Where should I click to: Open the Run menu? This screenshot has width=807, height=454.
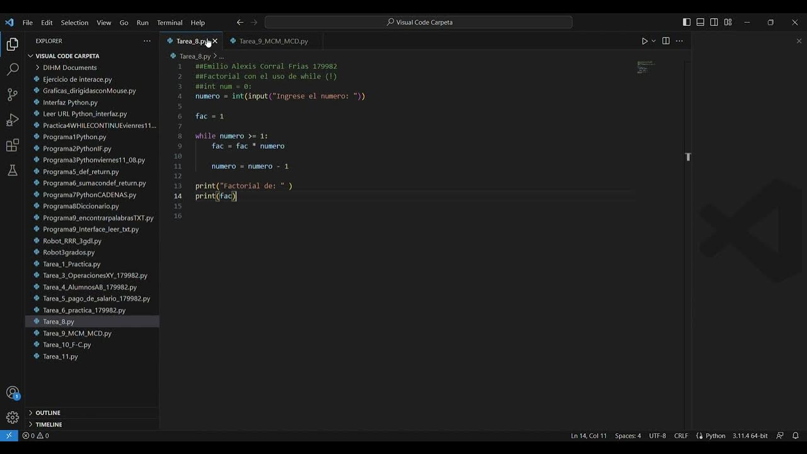point(142,23)
